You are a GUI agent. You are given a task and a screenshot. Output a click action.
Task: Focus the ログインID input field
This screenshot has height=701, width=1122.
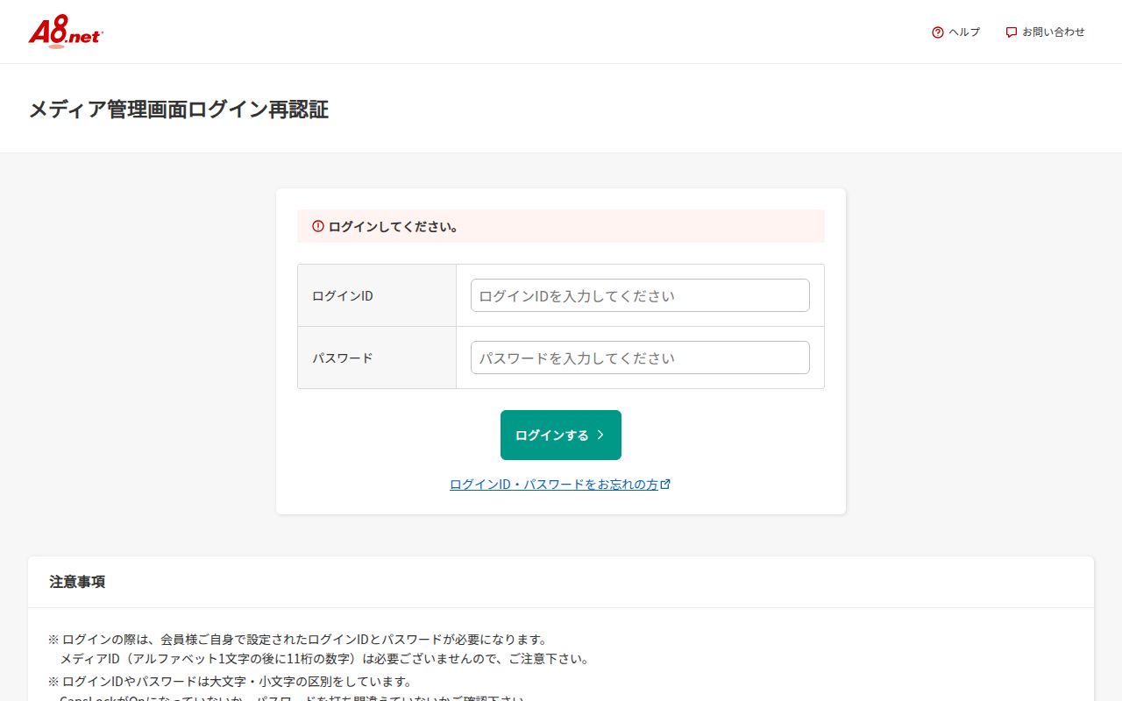point(640,295)
